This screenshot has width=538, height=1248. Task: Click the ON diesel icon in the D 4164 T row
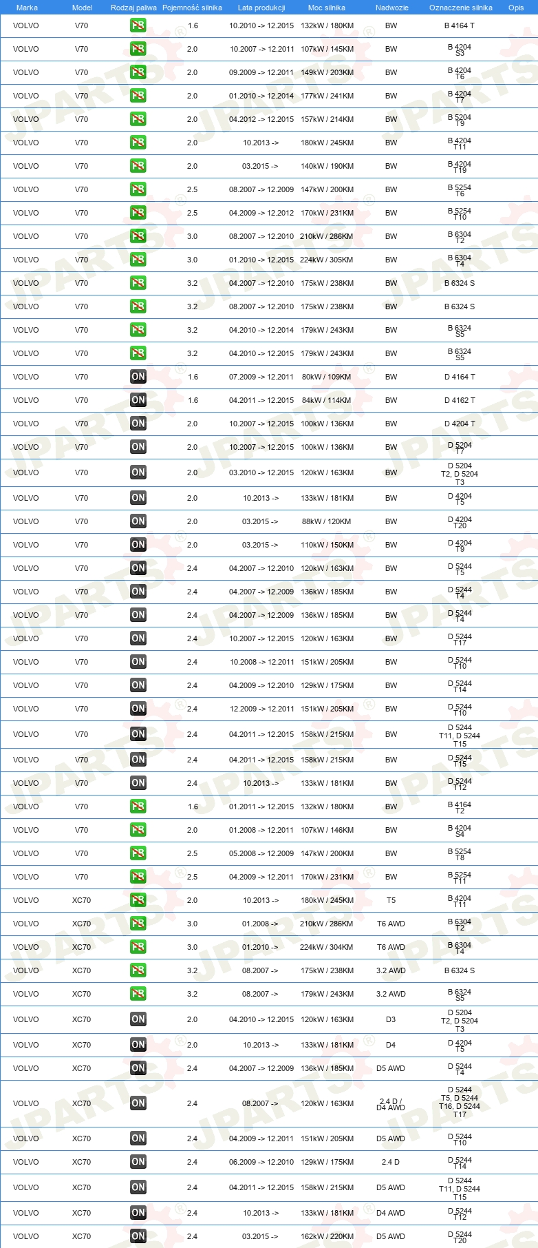pos(138,377)
